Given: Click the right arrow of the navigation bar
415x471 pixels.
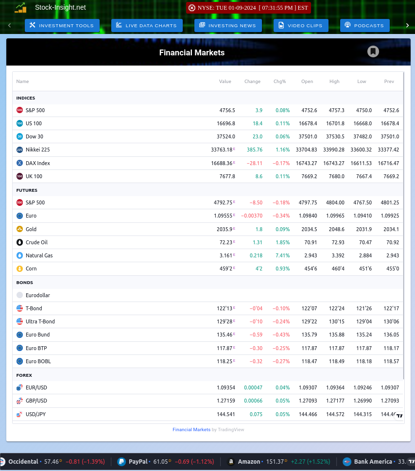Looking at the screenshot, I should coord(407,26).
